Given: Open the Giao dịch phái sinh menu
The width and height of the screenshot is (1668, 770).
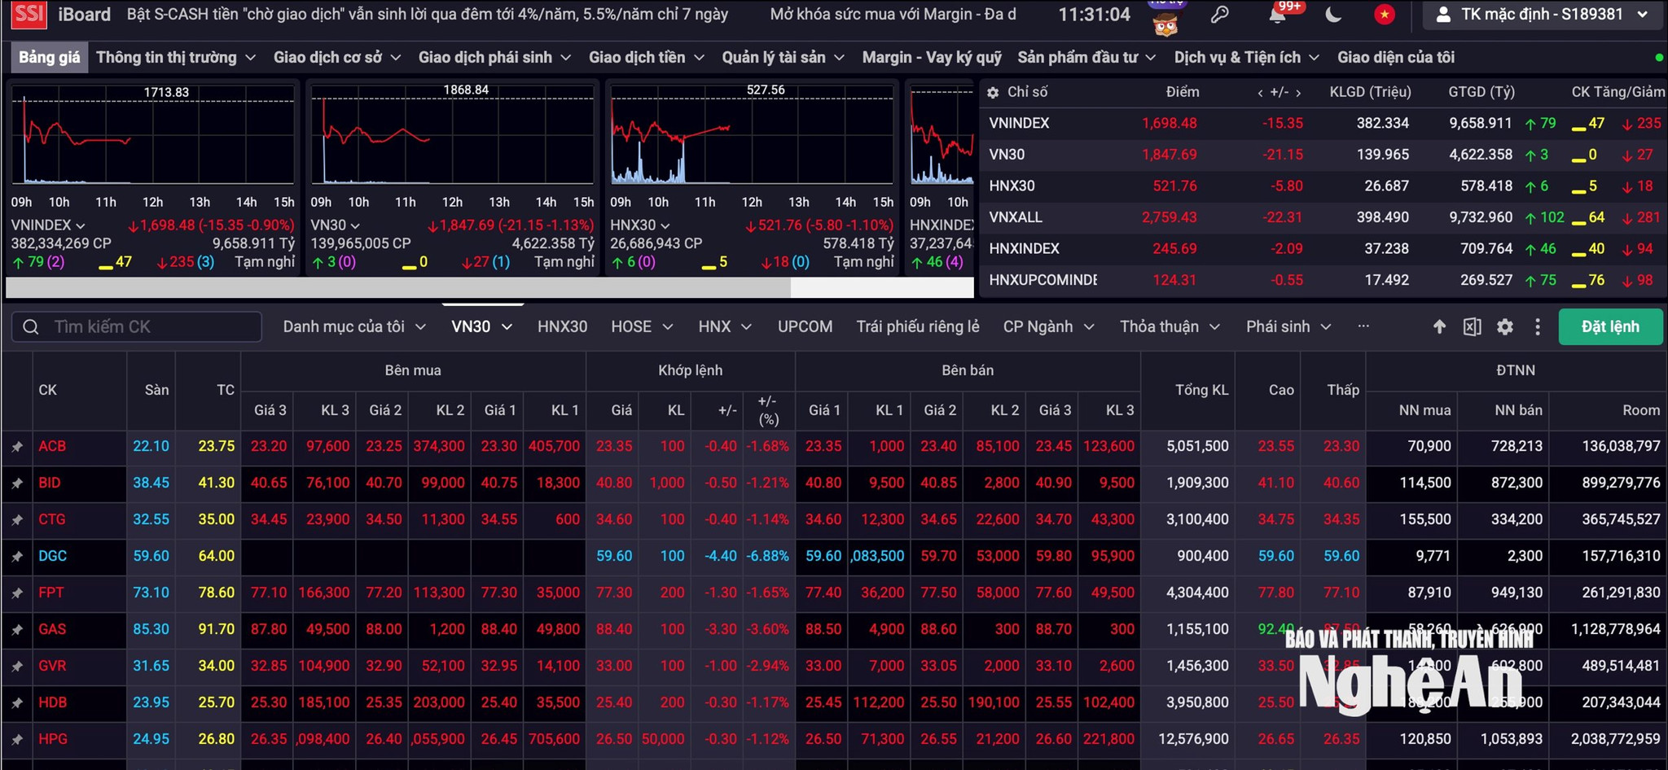Looking at the screenshot, I should point(494,57).
